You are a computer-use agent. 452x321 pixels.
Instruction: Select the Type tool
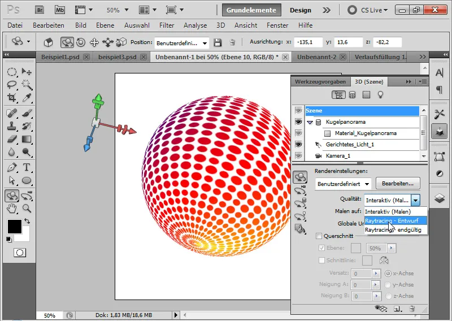[x=27, y=167]
